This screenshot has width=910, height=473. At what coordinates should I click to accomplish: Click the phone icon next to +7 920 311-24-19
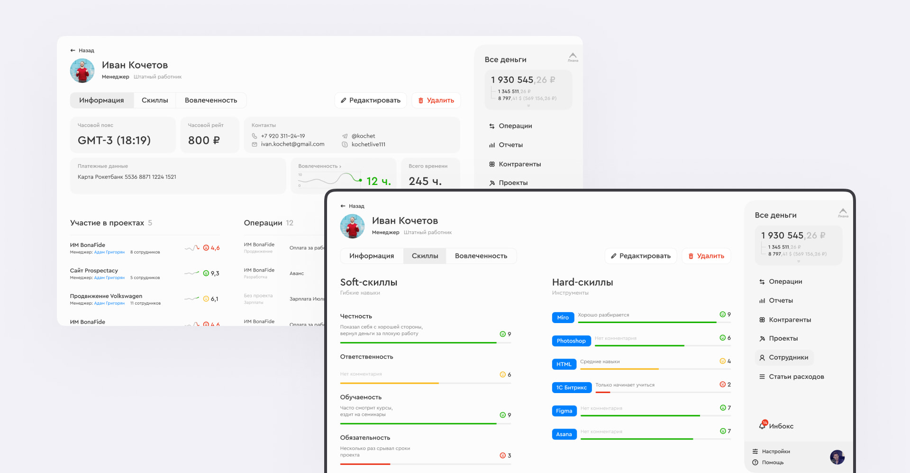255,136
